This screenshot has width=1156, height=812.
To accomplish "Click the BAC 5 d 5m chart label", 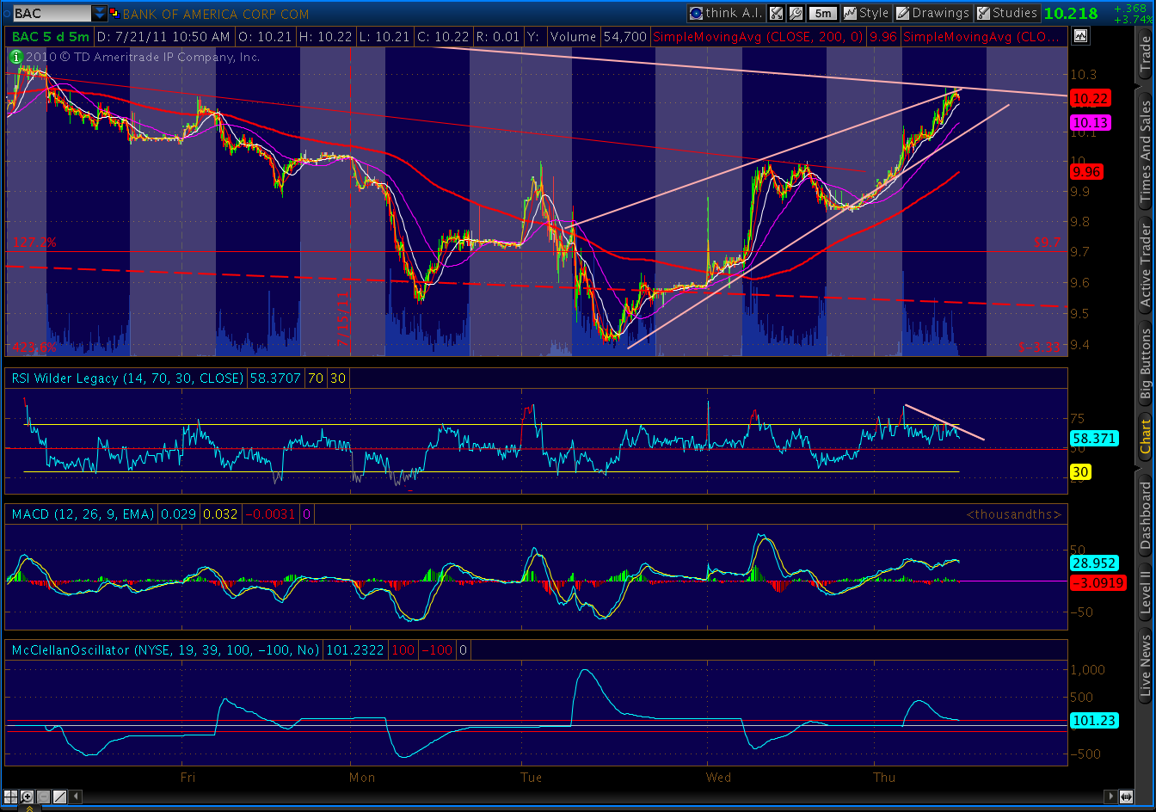I will point(51,36).
